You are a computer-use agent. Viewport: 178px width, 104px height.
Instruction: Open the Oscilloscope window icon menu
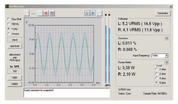7,6
